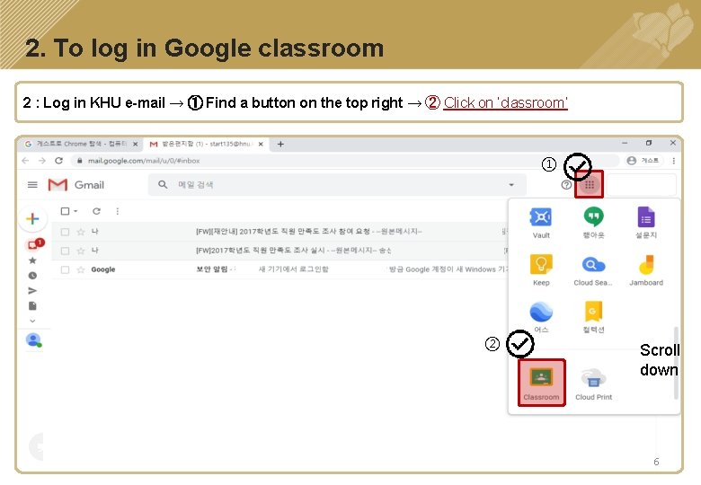Viewport: 701px width, 485px height.
Task: Open the first FW 2017 survey email
Action: click(x=280, y=232)
